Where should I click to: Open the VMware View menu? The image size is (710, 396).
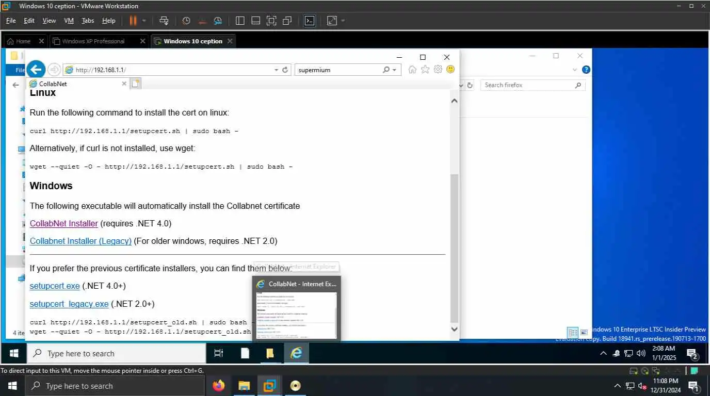[49, 21]
